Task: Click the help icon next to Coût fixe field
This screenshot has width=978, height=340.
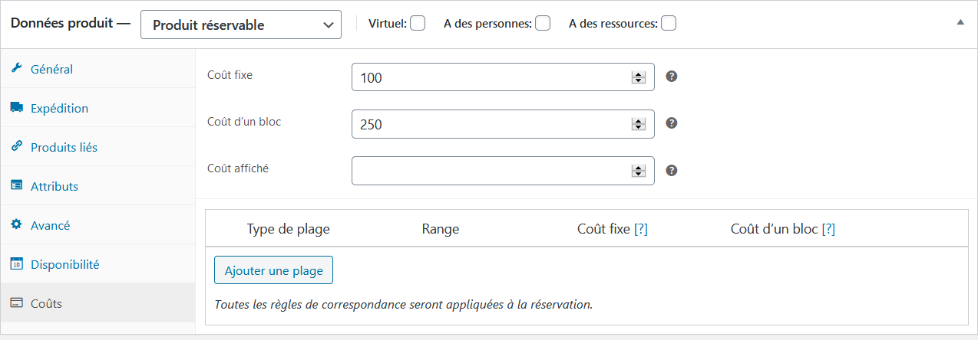Action: coord(671,77)
